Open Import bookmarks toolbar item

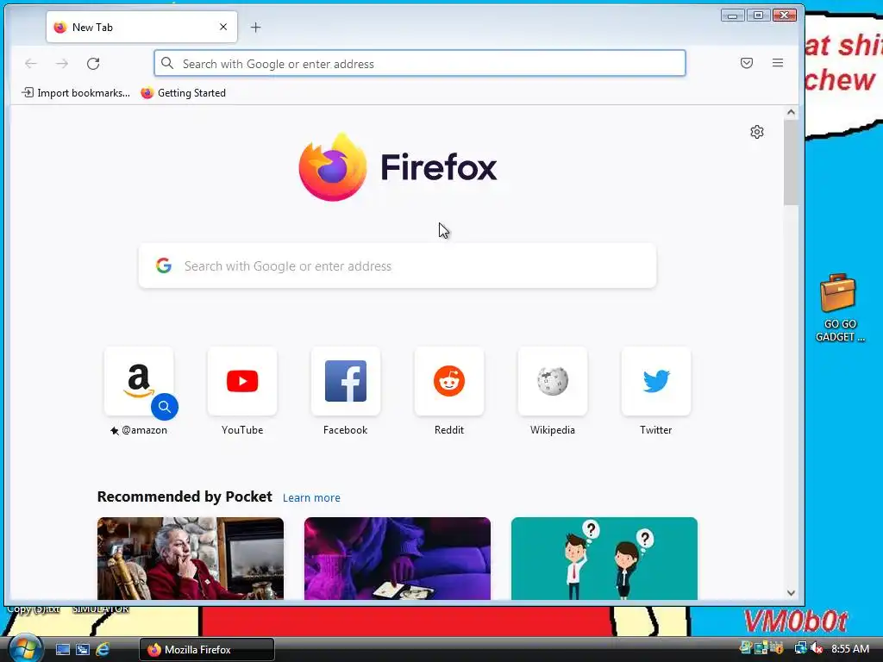76,93
